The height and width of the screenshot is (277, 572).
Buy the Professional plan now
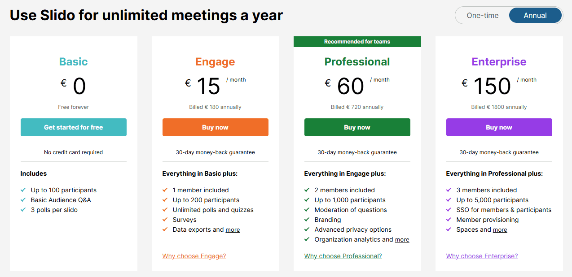357,127
